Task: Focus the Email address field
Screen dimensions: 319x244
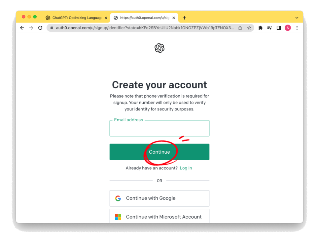Action: click(x=159, y=128)
